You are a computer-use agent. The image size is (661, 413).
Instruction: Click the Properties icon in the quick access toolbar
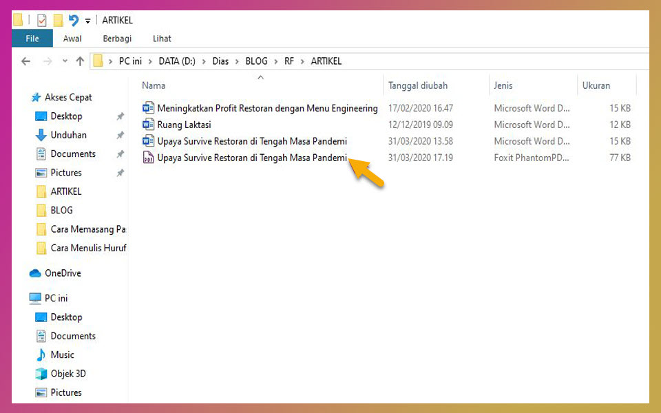pos(41,20)
